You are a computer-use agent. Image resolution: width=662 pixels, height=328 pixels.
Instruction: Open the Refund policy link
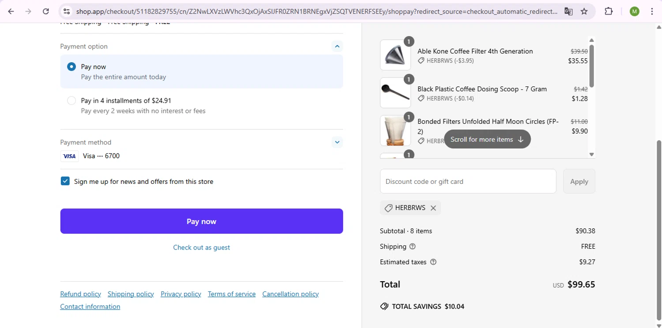point(81,294)
